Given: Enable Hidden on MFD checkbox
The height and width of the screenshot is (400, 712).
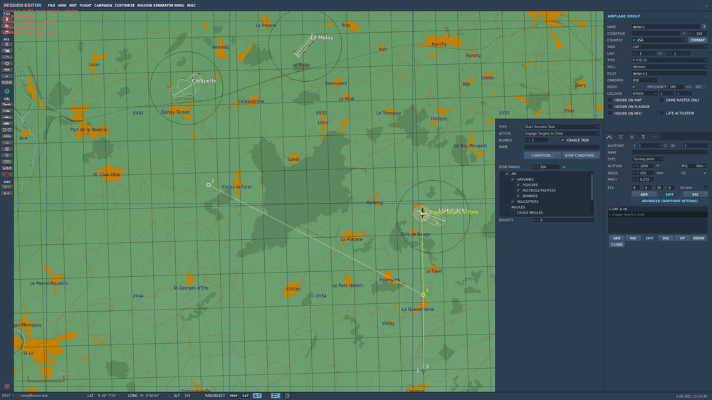Looking at the screenshot, I should (x=610, y=113).
